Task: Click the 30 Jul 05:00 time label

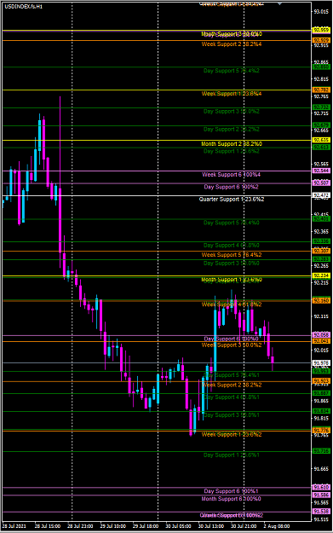Action: click(178, 526)
